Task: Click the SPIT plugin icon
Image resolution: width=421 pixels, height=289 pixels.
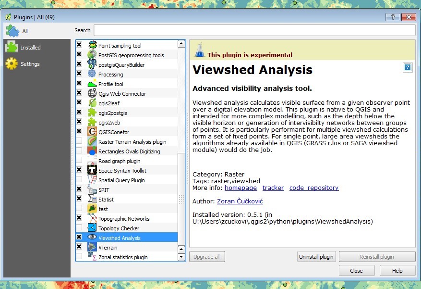Action: pyautogui.click(x=92, y=189)
